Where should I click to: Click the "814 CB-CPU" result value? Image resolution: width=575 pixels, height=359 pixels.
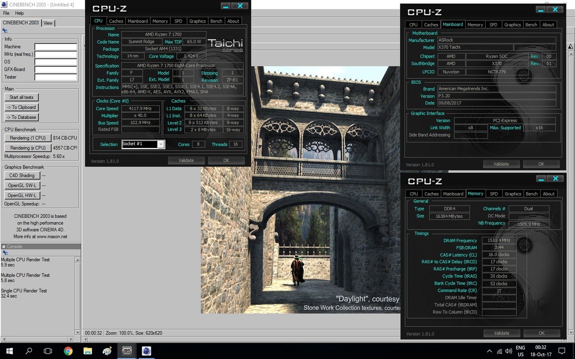65,138
